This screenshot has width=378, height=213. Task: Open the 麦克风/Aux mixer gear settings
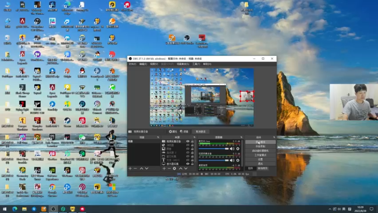click(x=238, y=149)
